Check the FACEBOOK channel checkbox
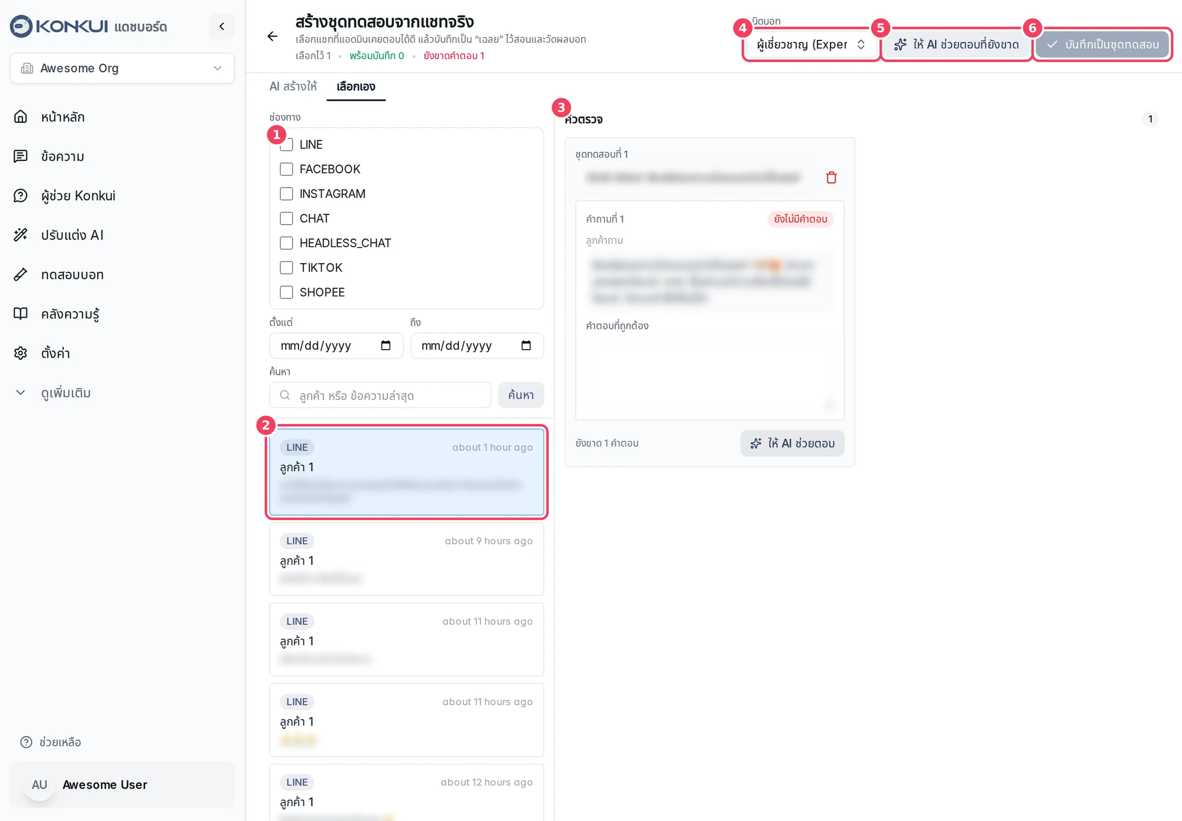The image size is (1182, 821). 287,169
